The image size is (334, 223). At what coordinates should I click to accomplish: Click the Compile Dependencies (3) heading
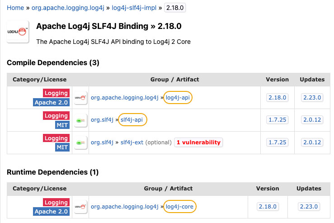(x=53, y=63)
